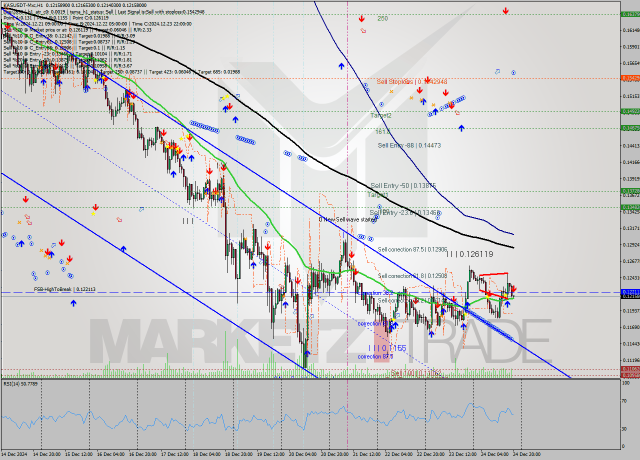Select the RSI scale value 100
The image size is (640, 460).
click(626, 382)
